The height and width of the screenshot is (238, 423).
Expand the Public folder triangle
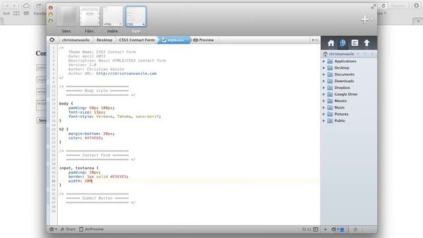tap(324, 120)
